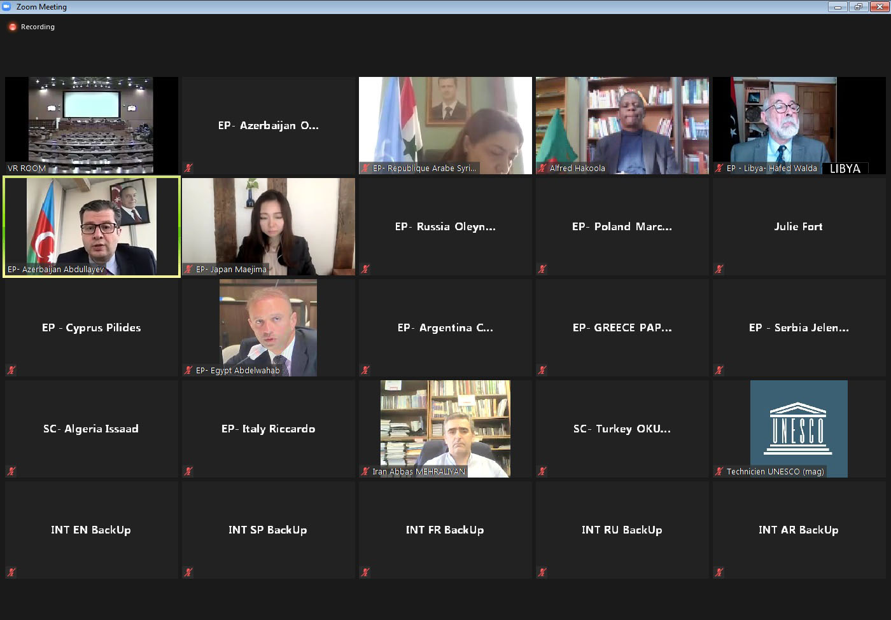
Task: Click the 'LIBYA' caption on the Libya tile
Action: 845,169
